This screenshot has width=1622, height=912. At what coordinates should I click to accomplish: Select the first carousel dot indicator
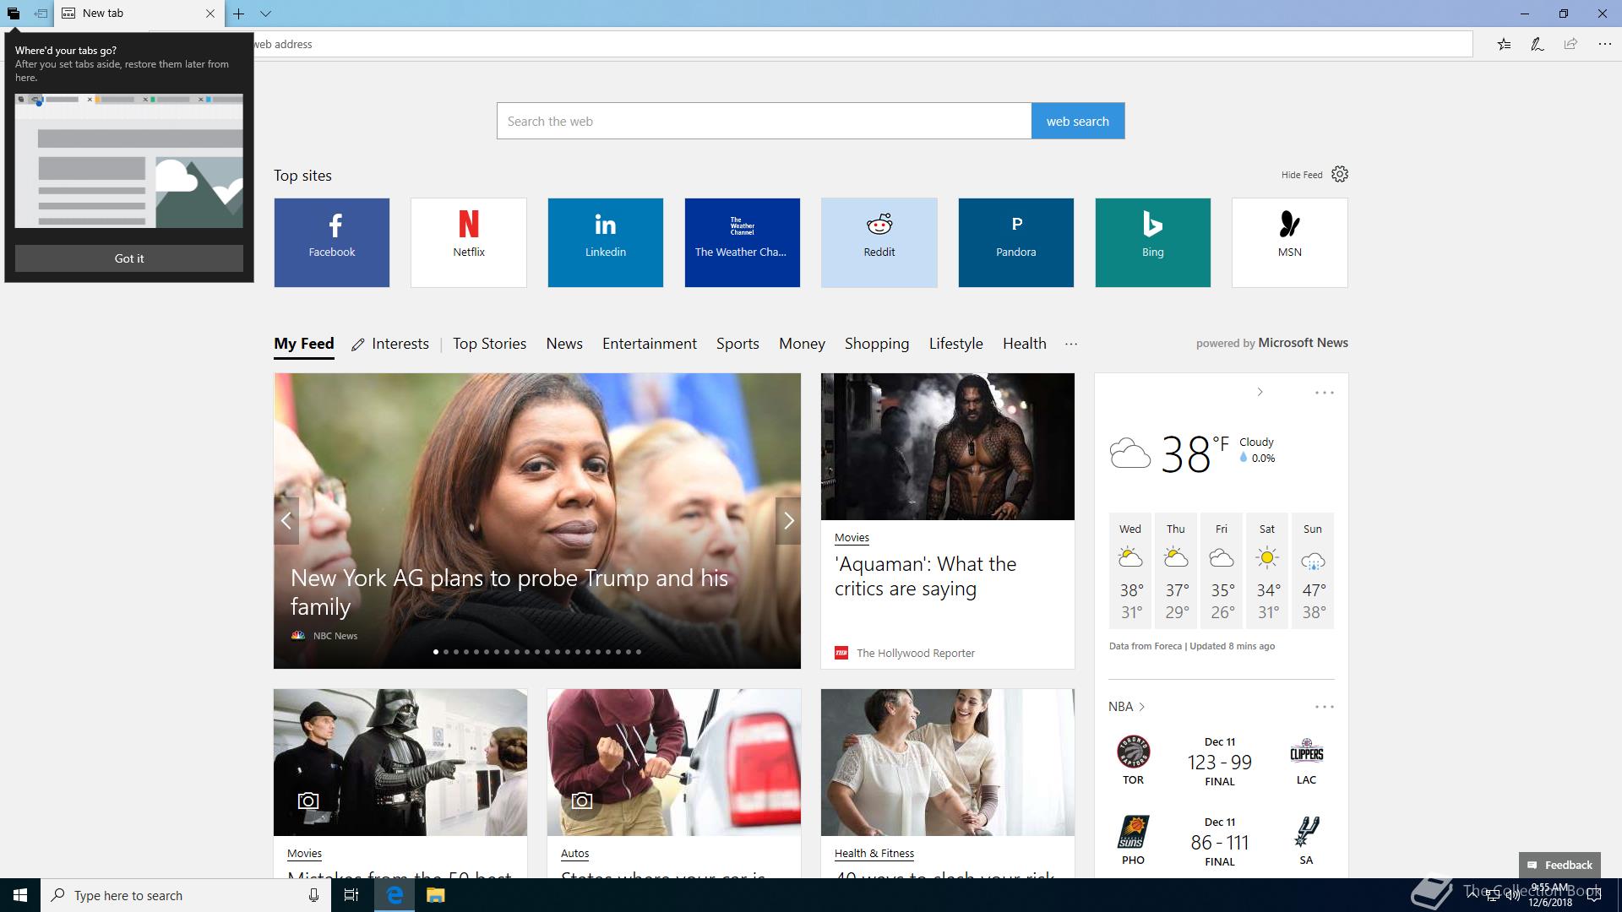click(x=436, y=652)
